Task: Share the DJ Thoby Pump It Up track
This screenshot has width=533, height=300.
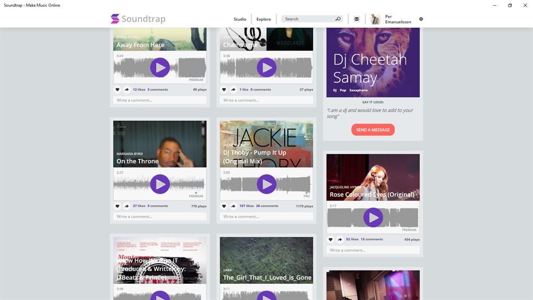Action: tap(233, 206)
